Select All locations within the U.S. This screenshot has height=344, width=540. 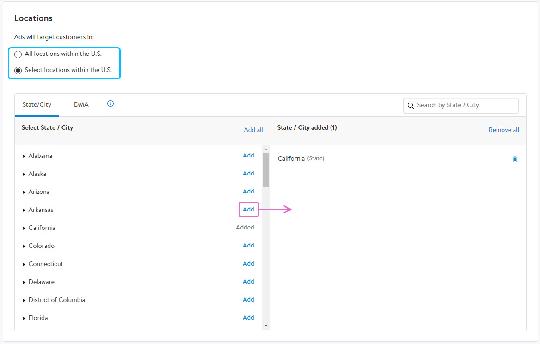click(18, 54)
